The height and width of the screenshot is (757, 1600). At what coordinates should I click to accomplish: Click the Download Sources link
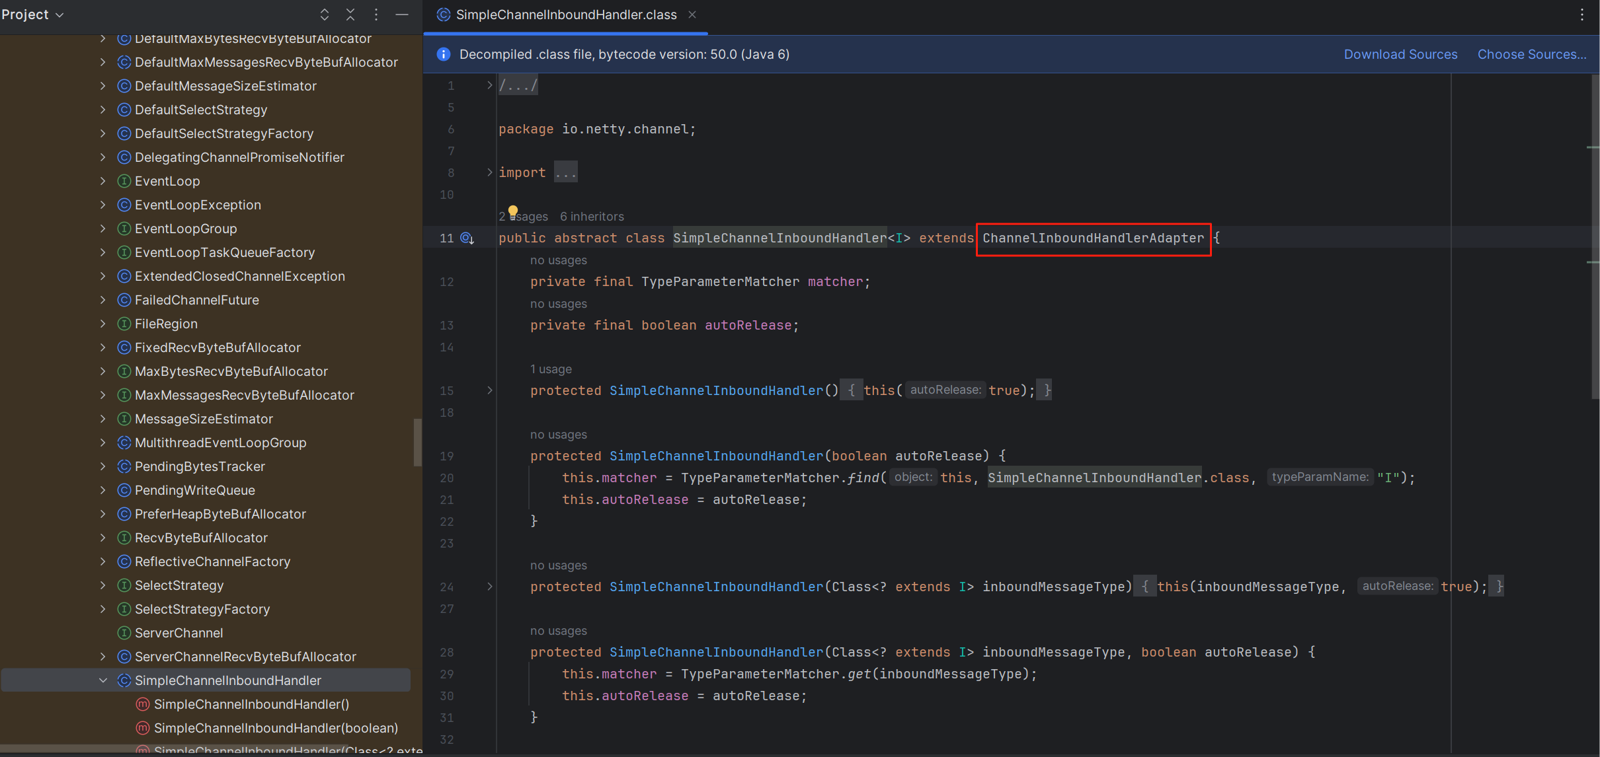tap(1400, 54)
